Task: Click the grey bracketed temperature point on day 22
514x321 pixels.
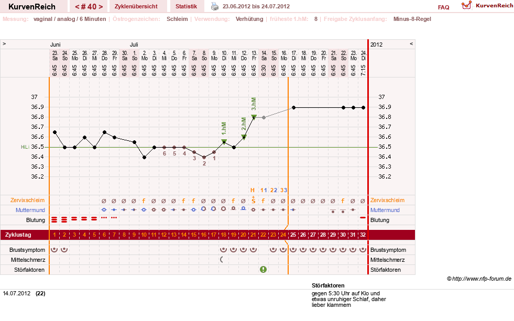Action: tap(264, 118)
